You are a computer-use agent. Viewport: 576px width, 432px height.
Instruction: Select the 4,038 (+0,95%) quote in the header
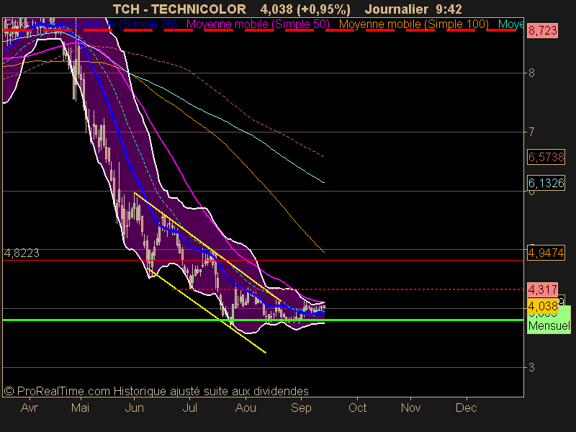click(x=305, y=9)
